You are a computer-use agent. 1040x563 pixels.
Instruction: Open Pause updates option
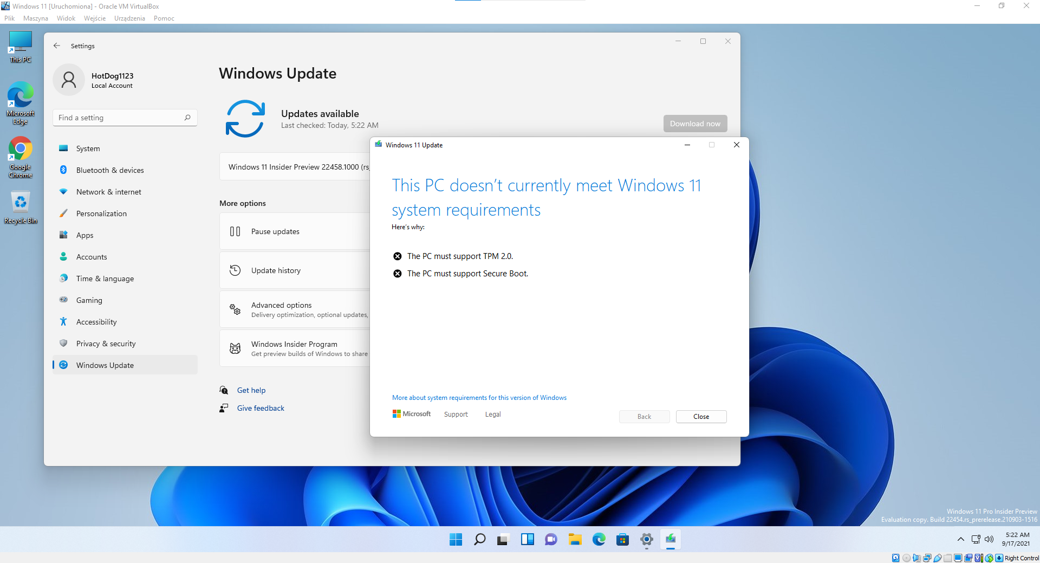[295, 231]
